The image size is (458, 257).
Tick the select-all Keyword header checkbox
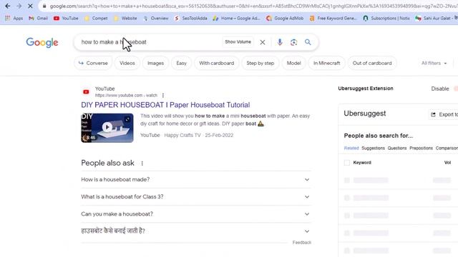pyautogui.click(x=346, y=163)
